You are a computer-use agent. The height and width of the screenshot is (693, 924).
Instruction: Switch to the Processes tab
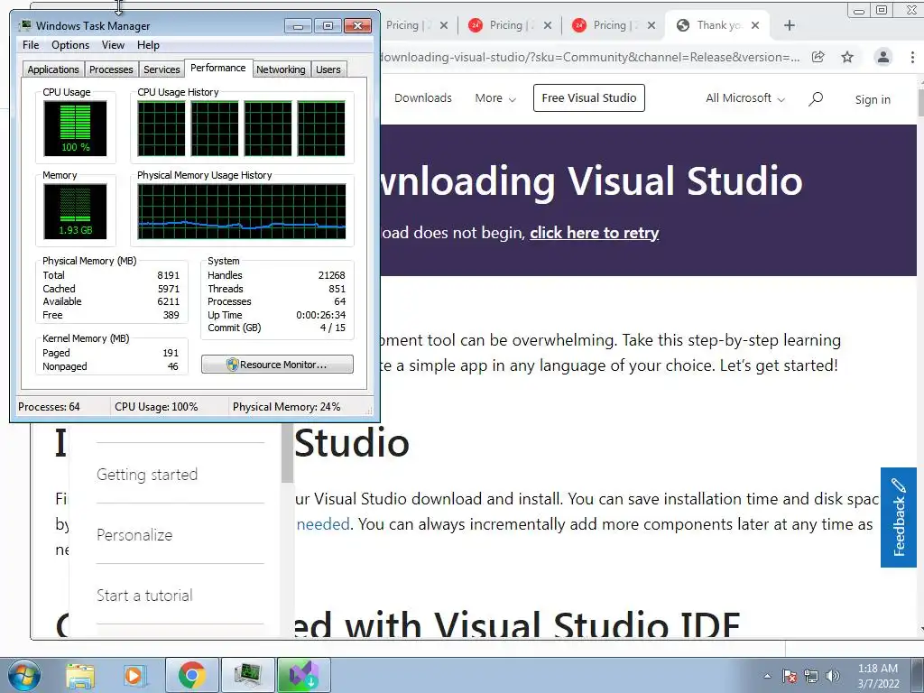(111, 69)
